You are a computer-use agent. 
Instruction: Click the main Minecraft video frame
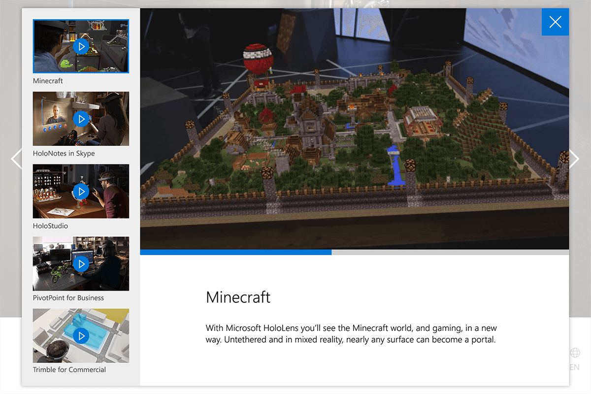354,129
